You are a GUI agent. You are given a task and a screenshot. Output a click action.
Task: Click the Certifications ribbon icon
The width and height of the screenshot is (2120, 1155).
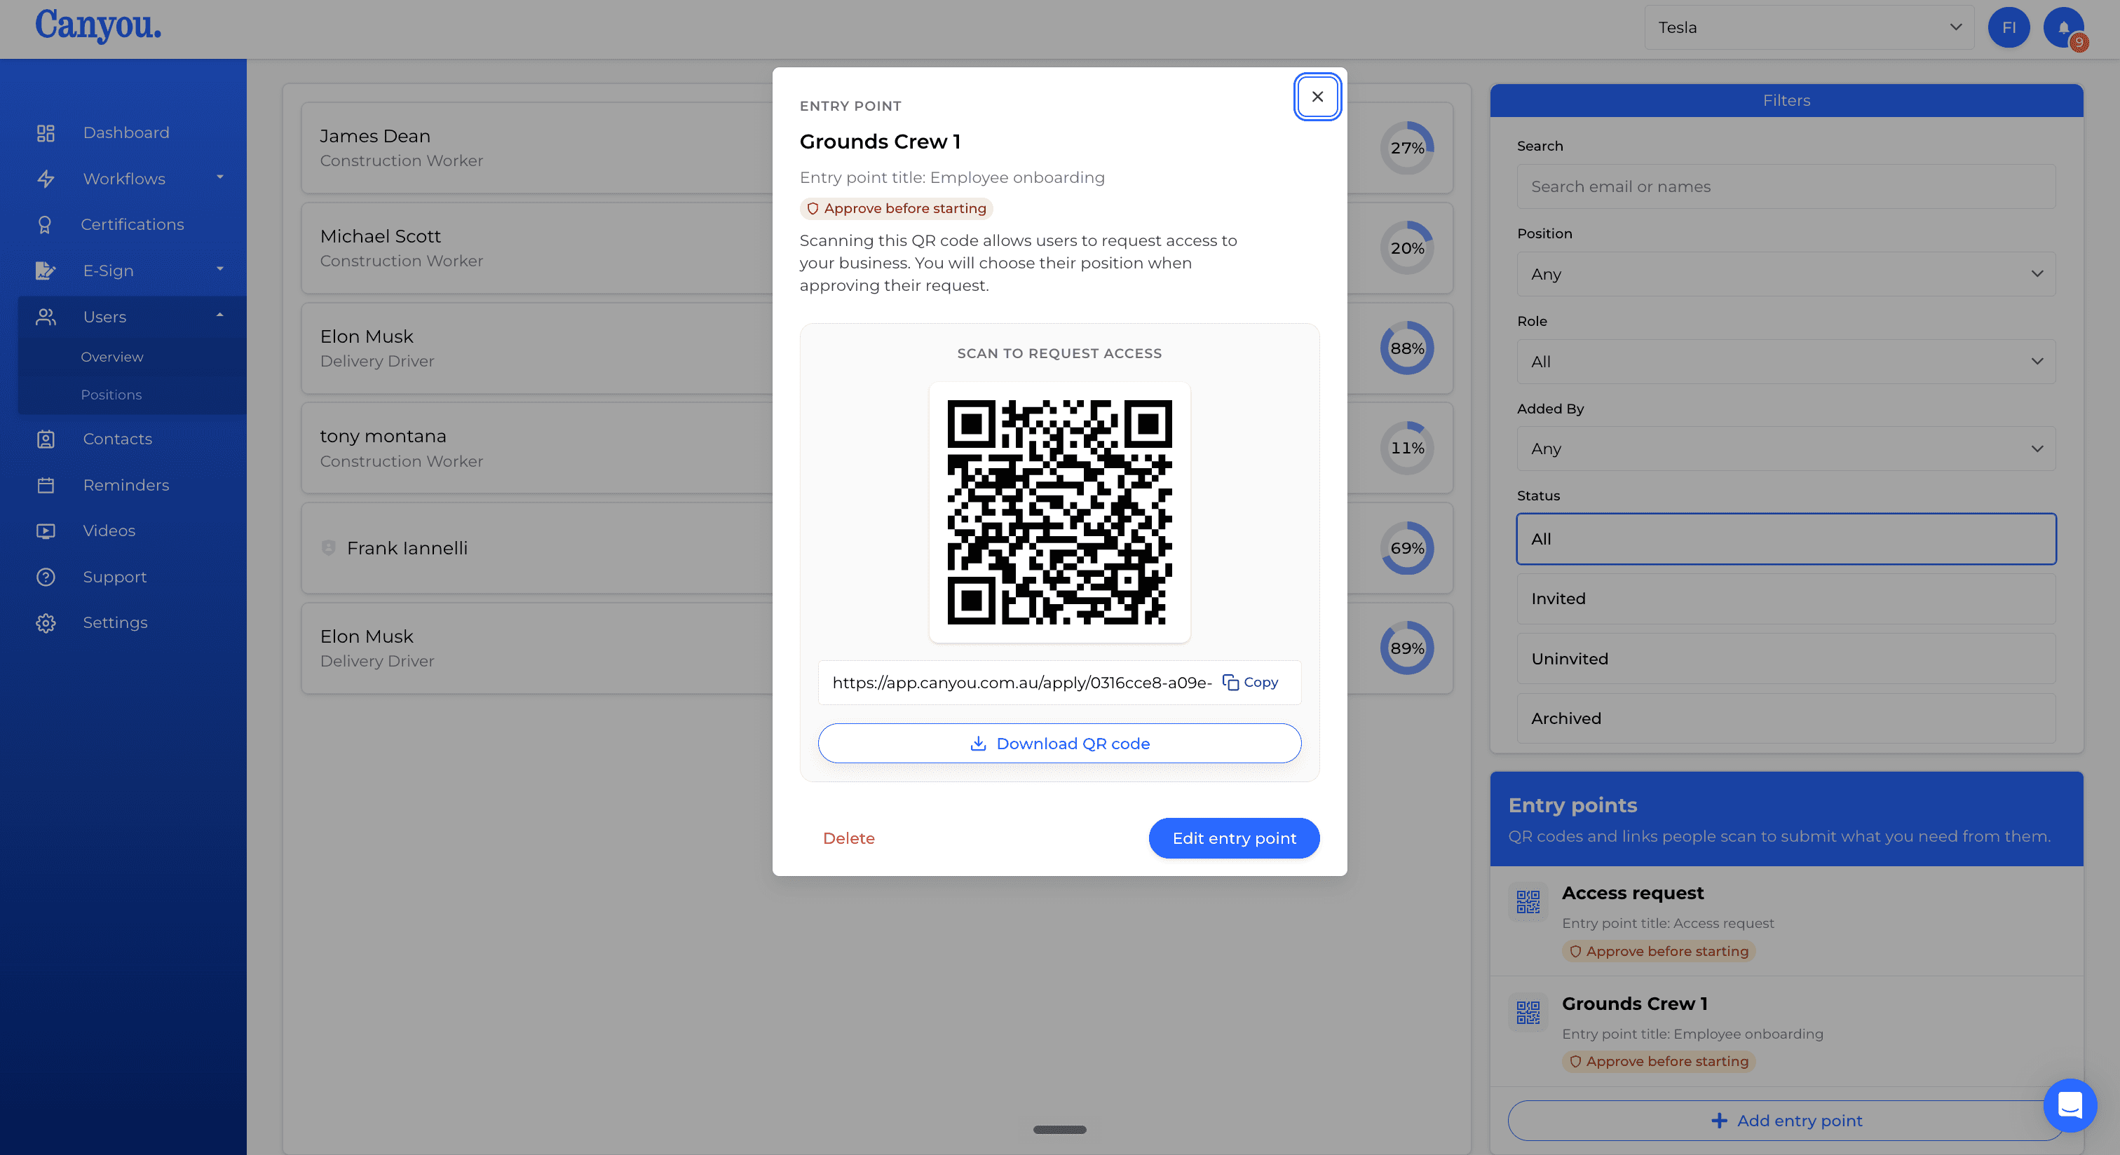tap(46, 224)
